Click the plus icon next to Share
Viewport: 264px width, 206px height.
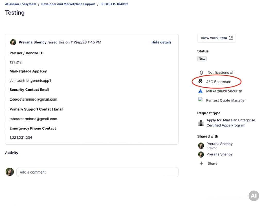point(201,163)
